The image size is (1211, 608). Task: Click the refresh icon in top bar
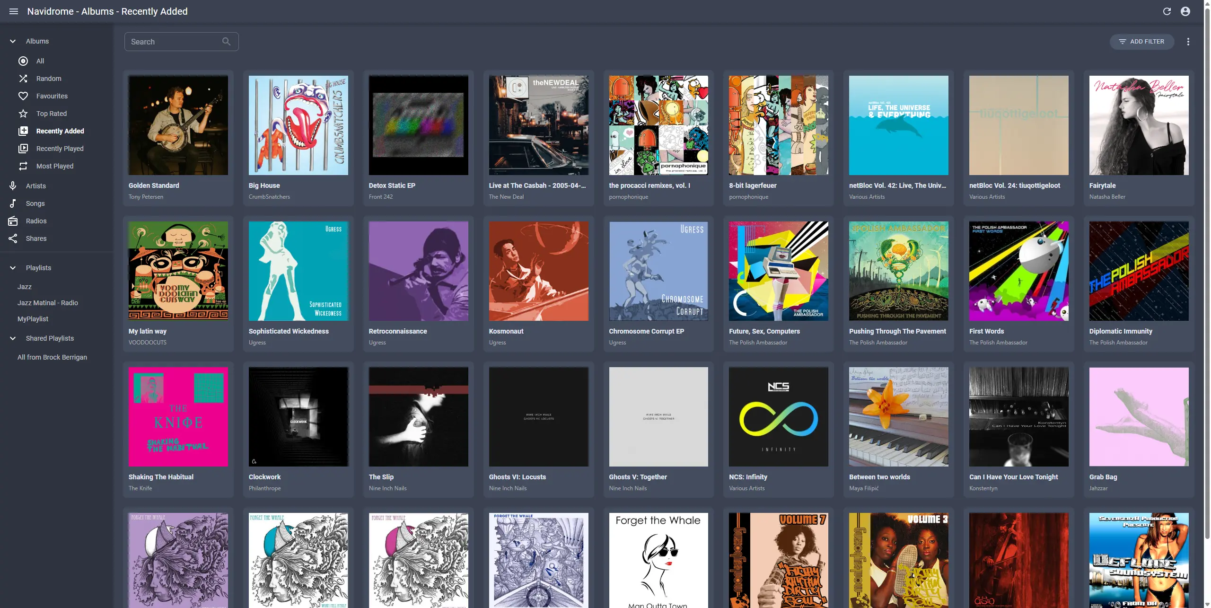(1167, 11)
